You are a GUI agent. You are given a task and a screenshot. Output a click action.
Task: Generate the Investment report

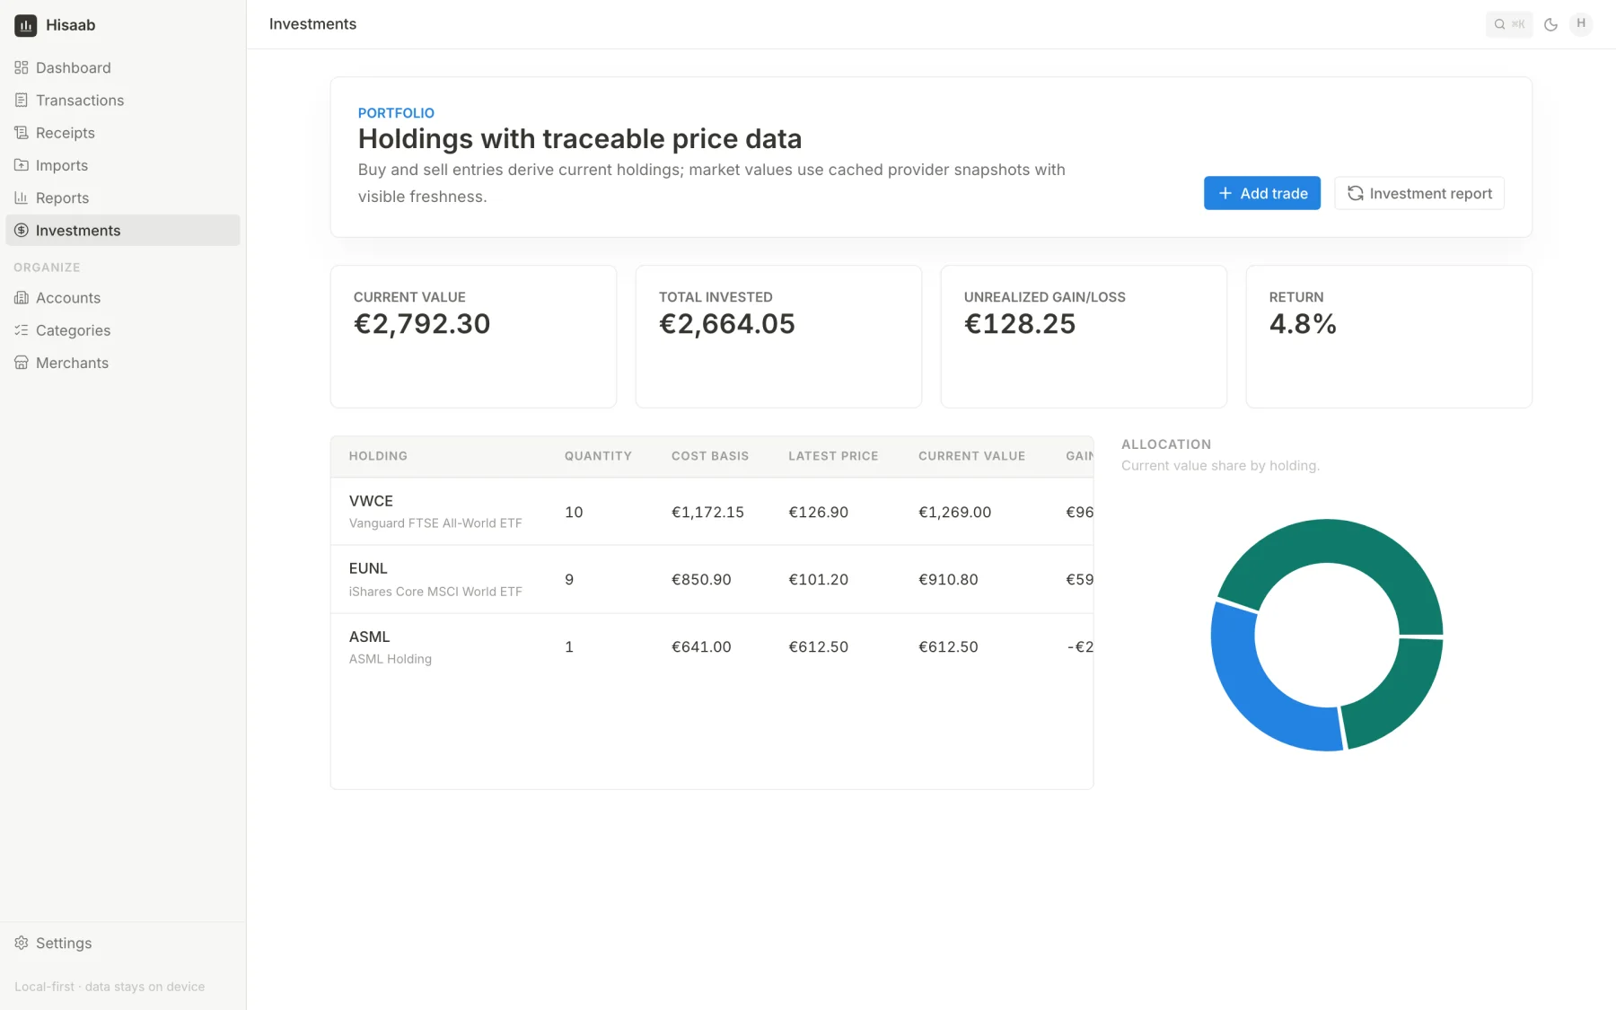[x=1418, y=193]
